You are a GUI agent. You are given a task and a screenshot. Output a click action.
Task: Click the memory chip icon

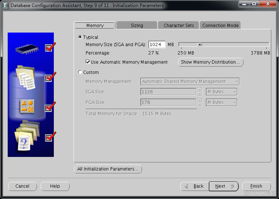(x=27, y=49)
